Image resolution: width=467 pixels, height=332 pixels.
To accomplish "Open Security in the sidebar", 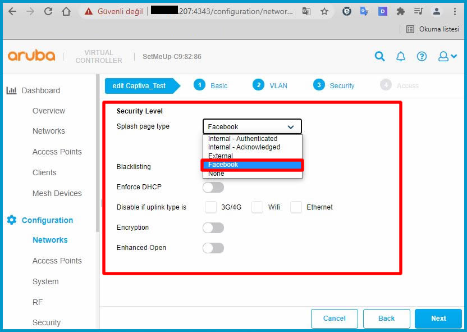I will 47,322.
